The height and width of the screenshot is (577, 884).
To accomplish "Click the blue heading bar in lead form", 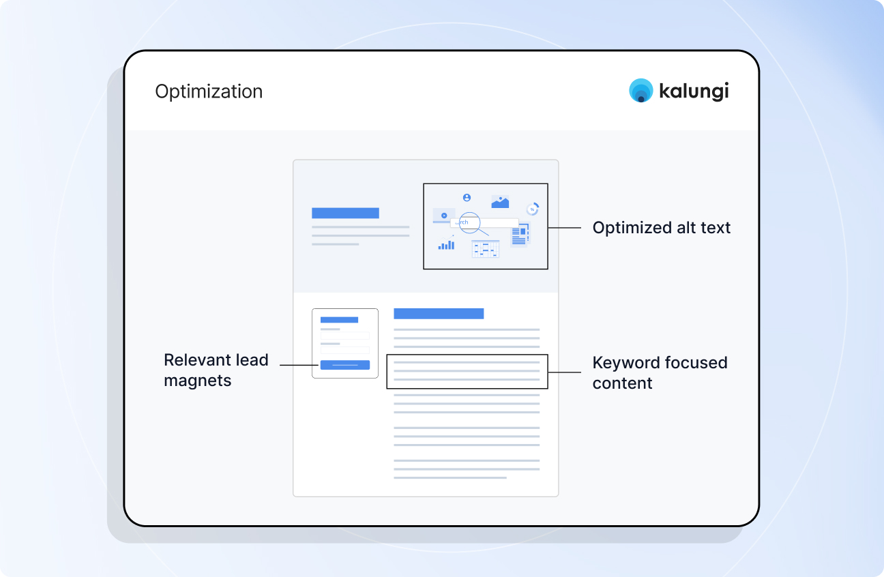I will coord(339,320).
